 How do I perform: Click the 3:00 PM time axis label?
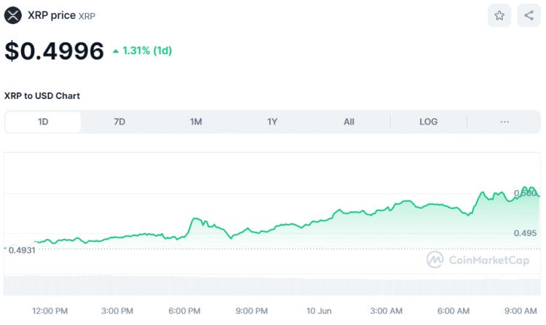117,310
